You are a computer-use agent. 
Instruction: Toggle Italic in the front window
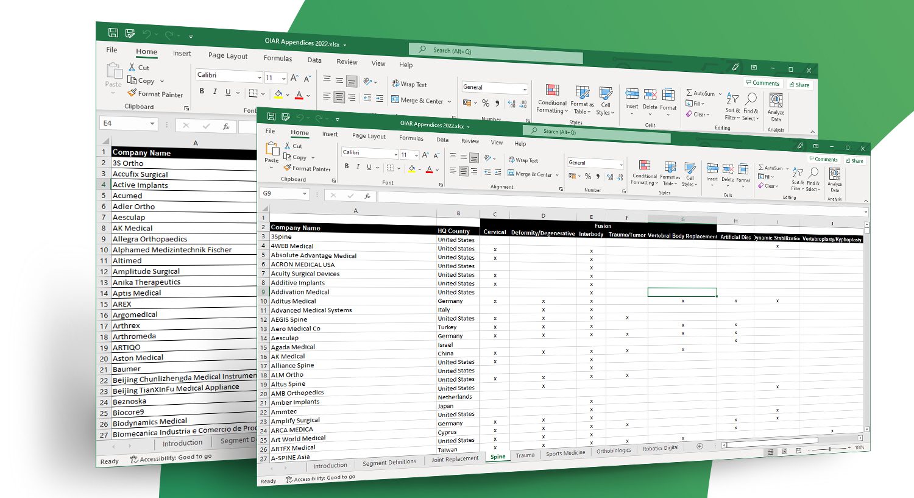358,166
